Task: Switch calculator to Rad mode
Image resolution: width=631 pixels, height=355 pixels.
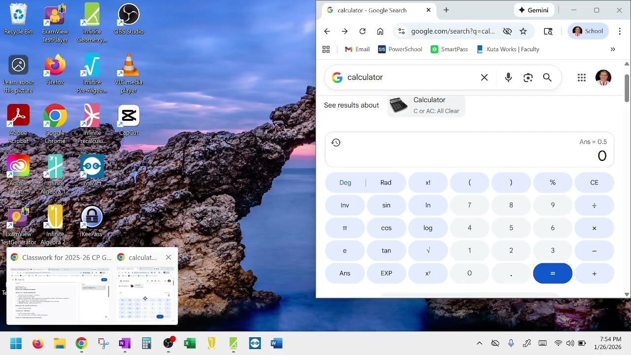Action: point(386,182)
